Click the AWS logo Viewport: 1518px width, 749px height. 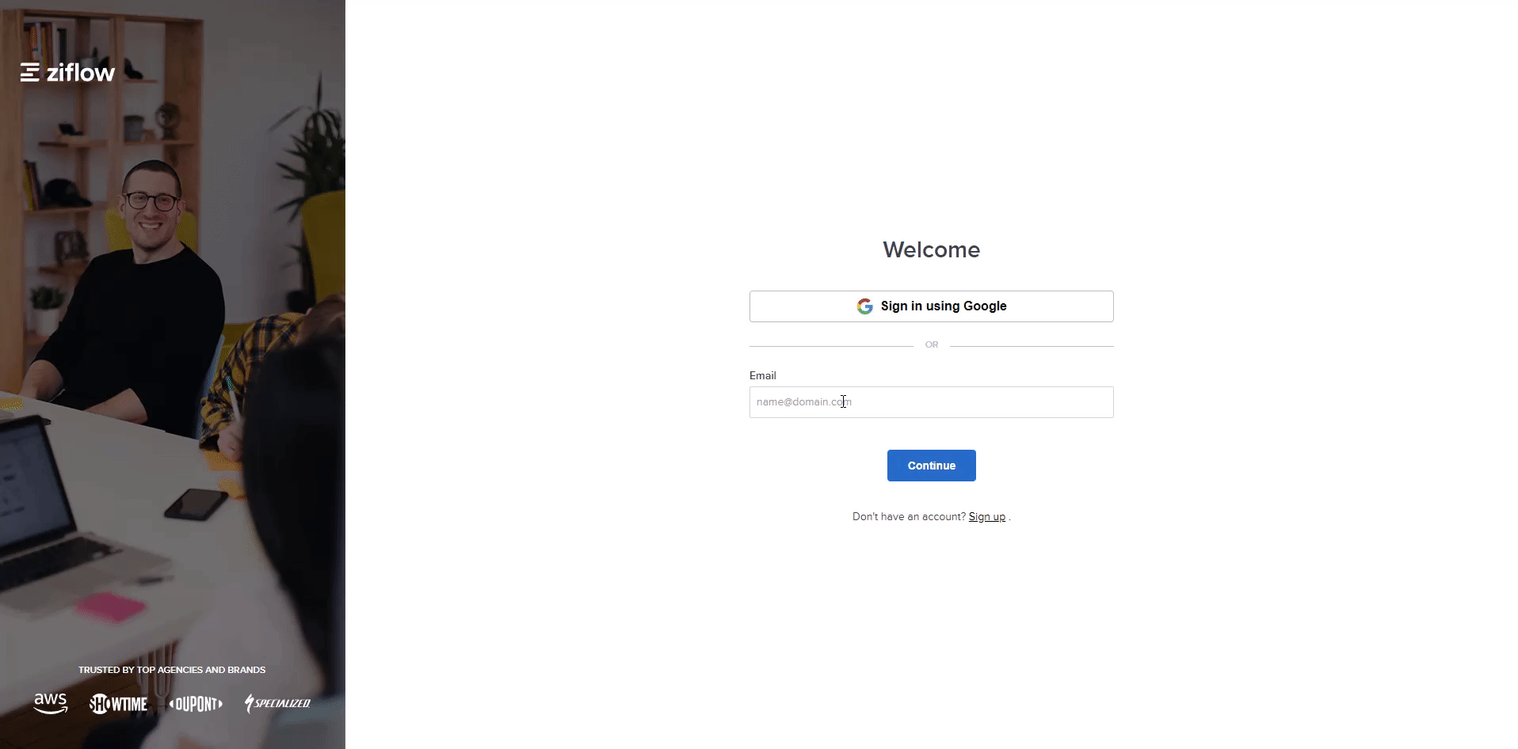point(51,703)
